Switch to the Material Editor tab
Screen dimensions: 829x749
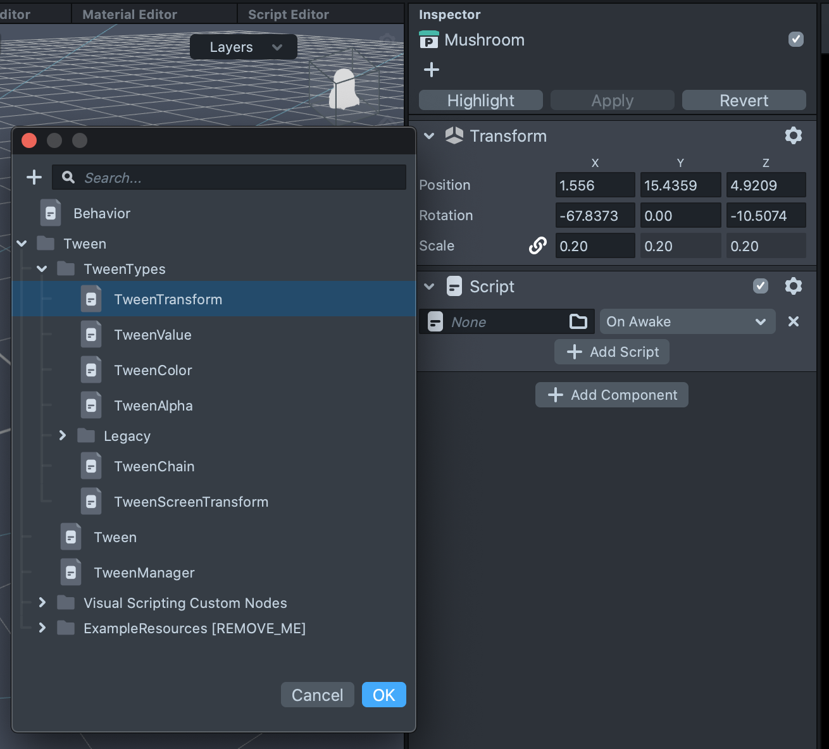(130, 15)
